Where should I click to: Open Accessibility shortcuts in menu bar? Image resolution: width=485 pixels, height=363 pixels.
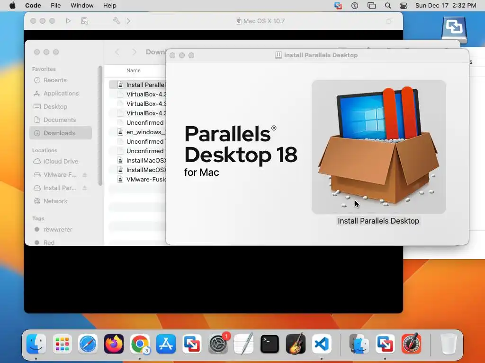pyautogui.click(x=354, y=6)
